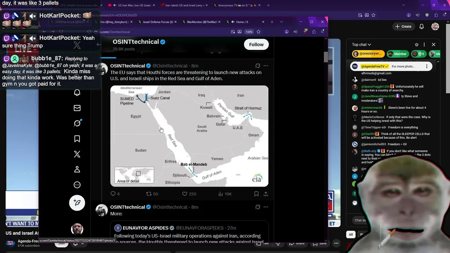Click X back arrow beside profile header
Image resolution: width=450 pixels, height=253 pixels.
coord(99,45)
